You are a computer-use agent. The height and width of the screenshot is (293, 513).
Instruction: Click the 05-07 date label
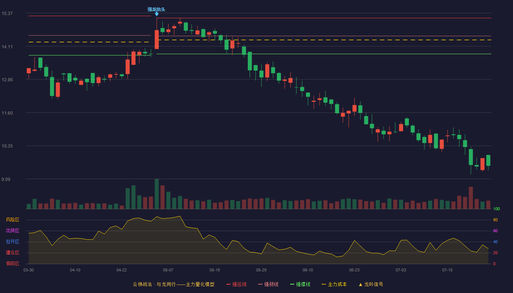click(x=168, y=270)
